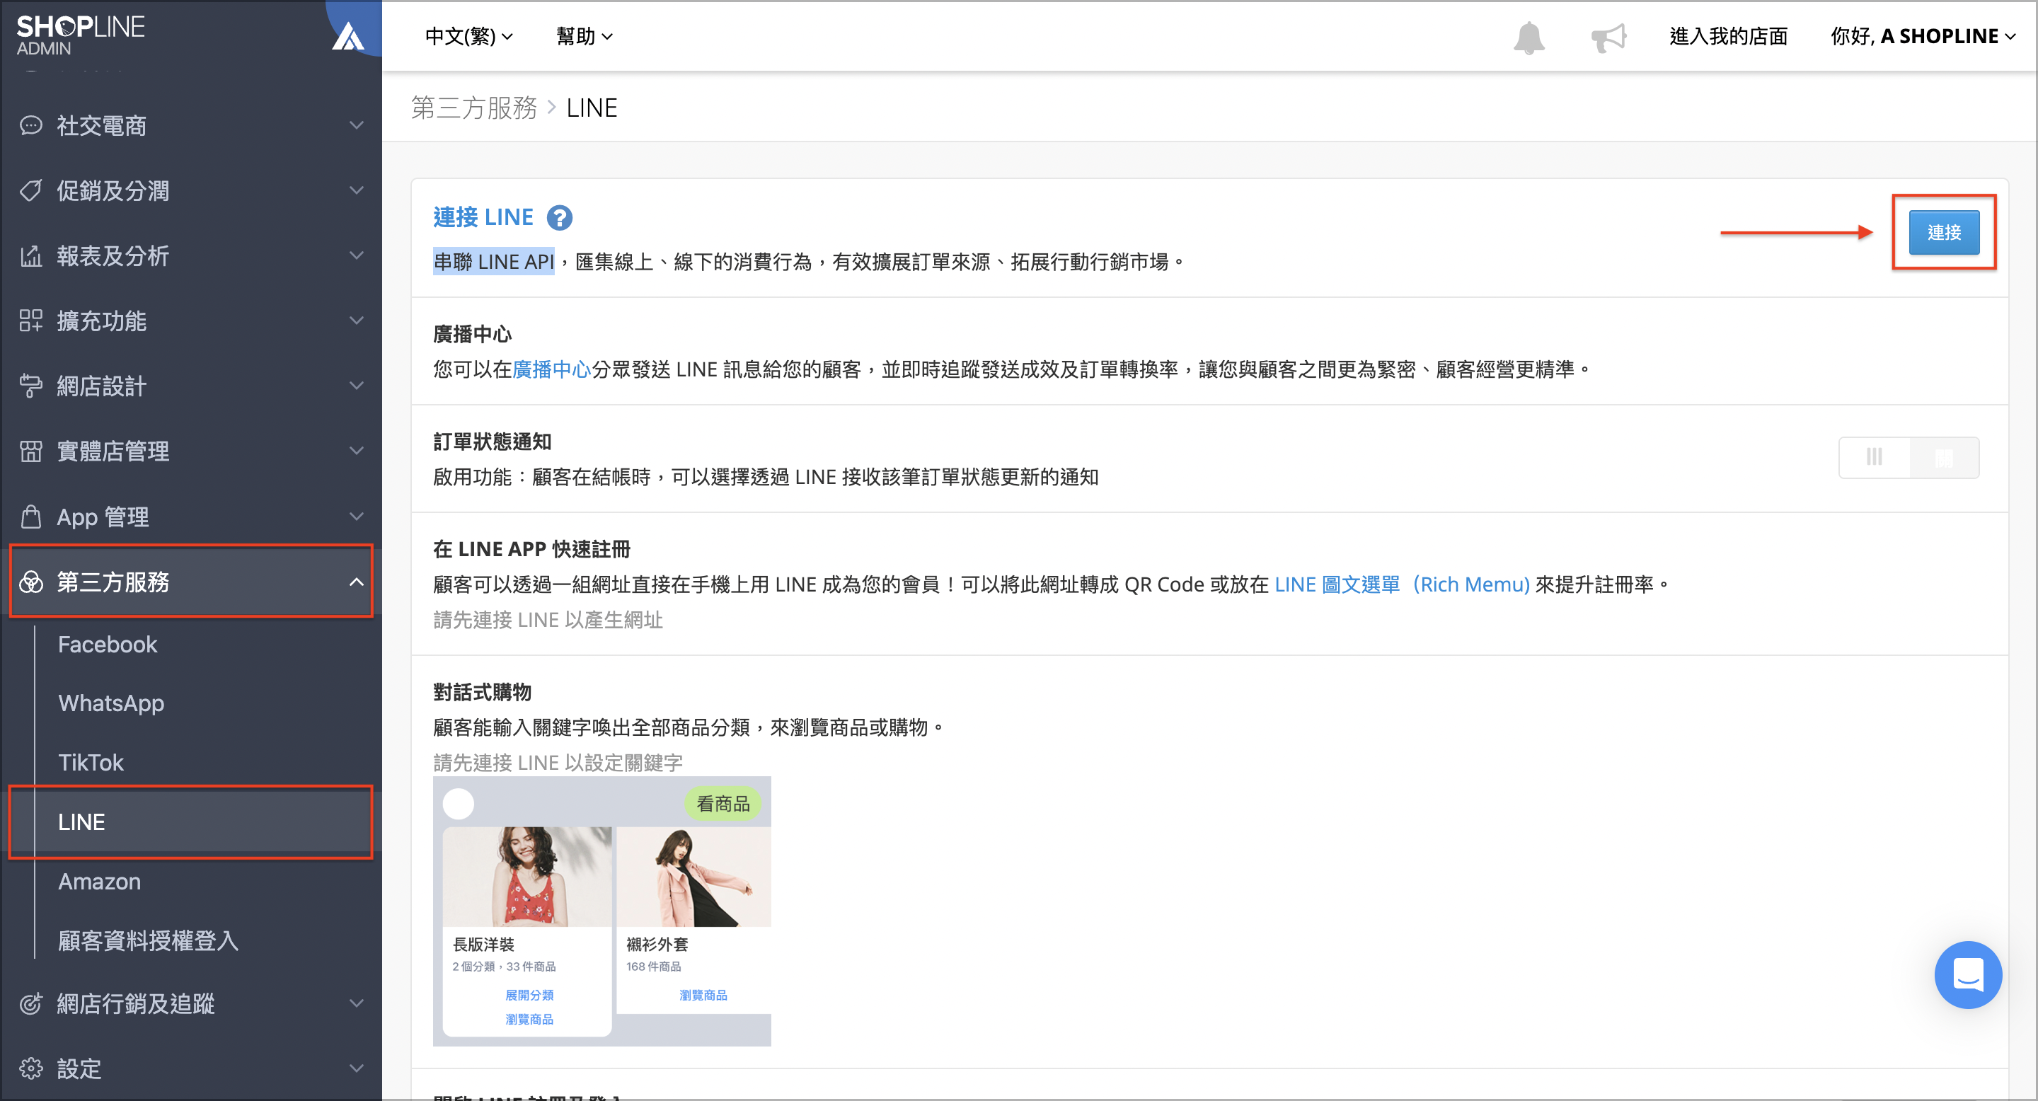Click the 設定 gear icon

[x=31, y=1068]
